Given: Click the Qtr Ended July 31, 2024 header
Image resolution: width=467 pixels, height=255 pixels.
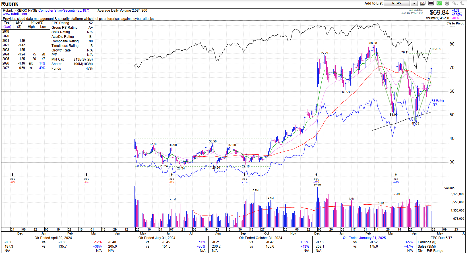Looking at the screenshot, I should [157, 238].
